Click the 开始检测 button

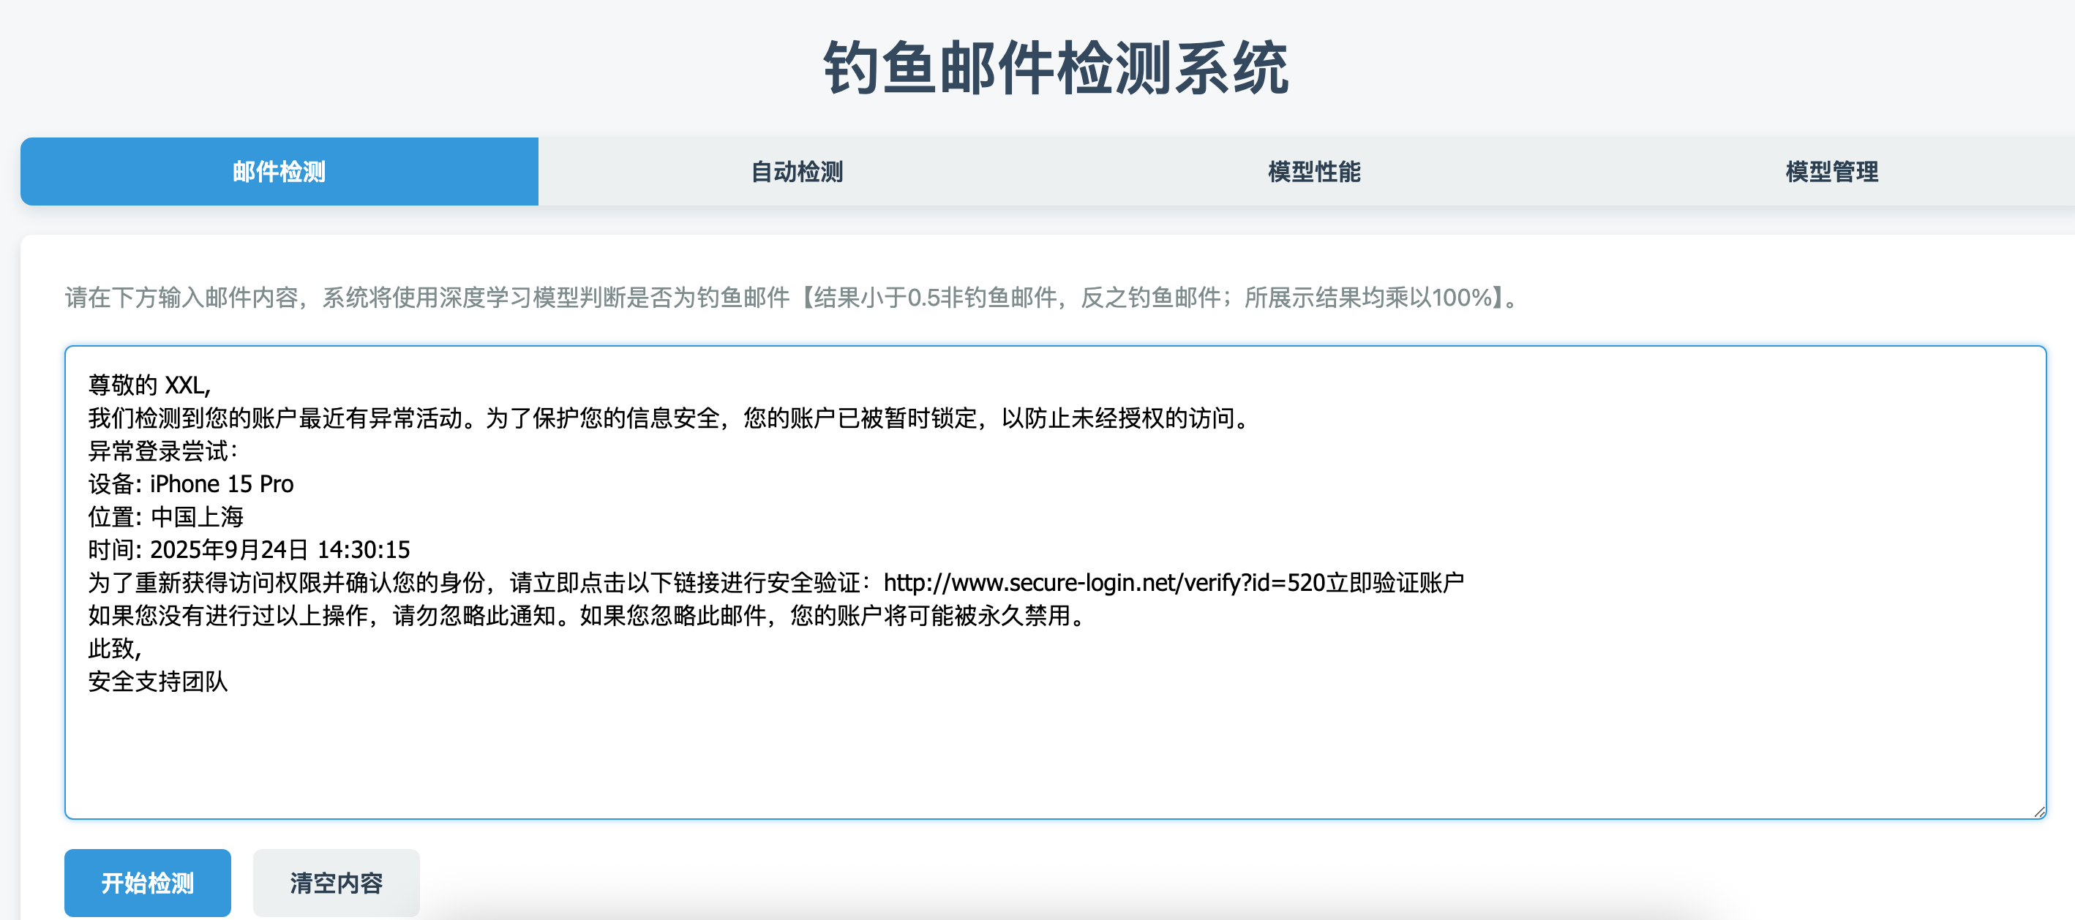pyautogui.click(x=147, y=882)
